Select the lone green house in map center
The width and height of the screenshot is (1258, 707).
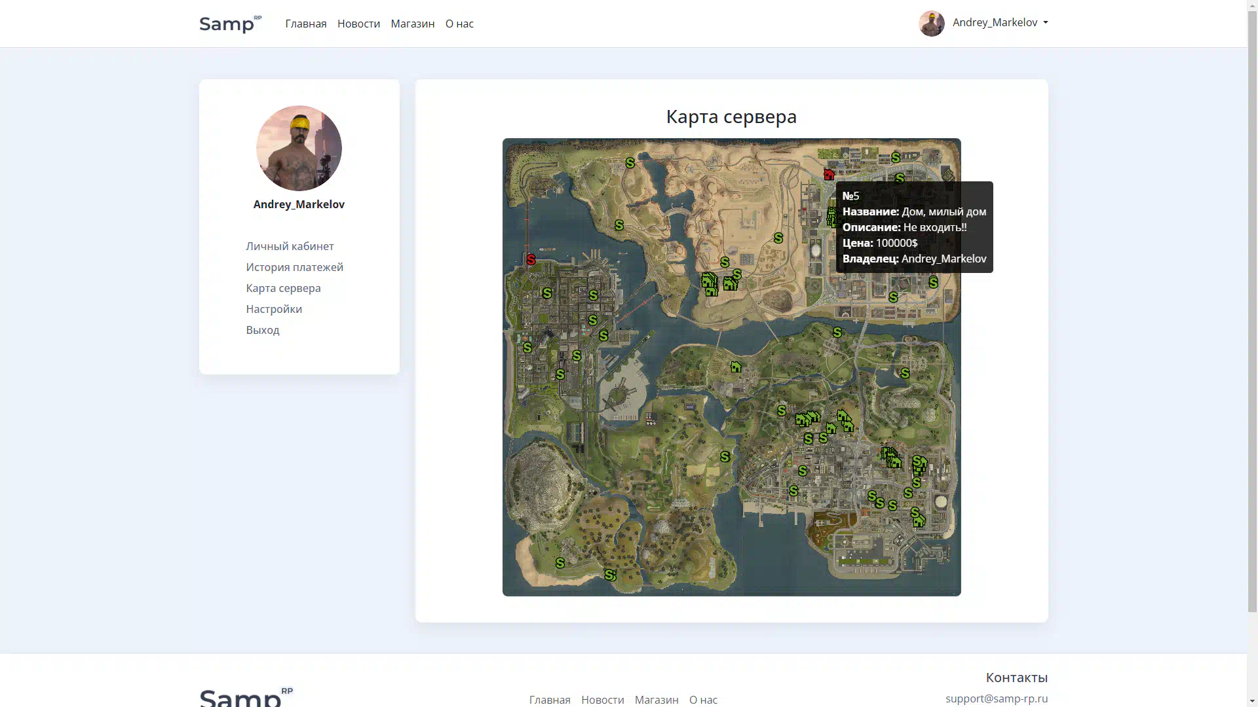(x=736, y=367)
